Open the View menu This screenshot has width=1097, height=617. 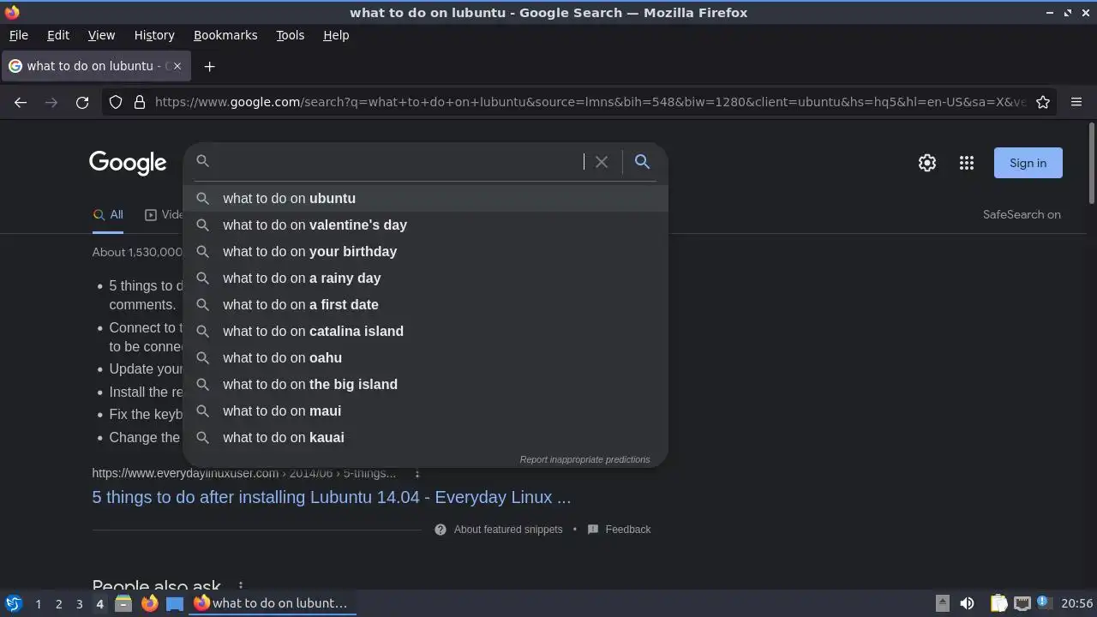101,35
